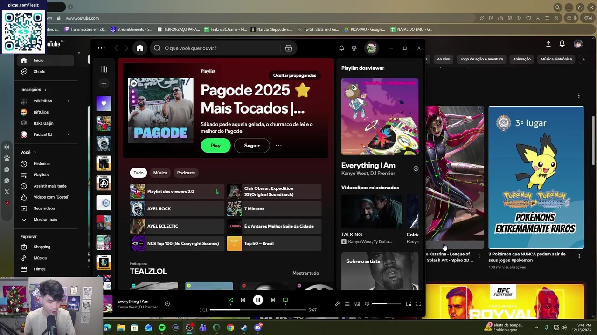Go back in Spotify navigation

[116, 48]
